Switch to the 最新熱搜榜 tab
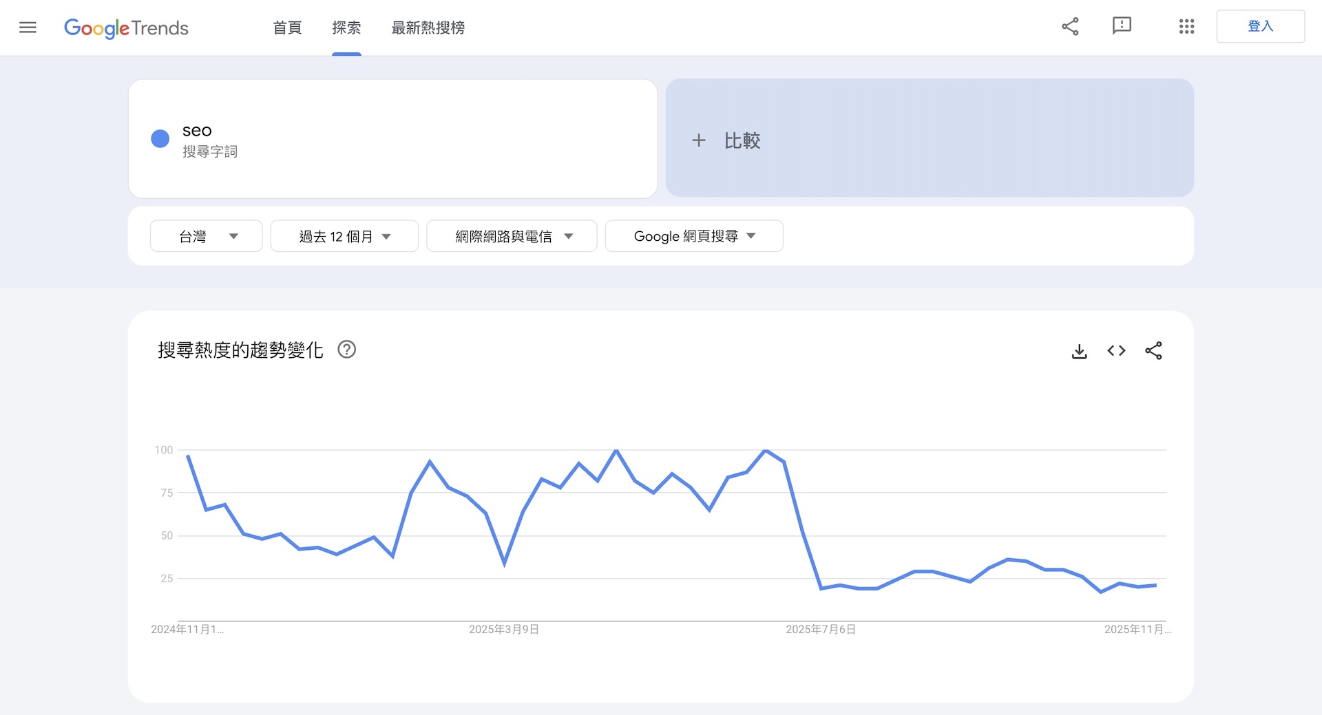The width and height of the screenshot is (1322, 715). (x=428, y=28)
